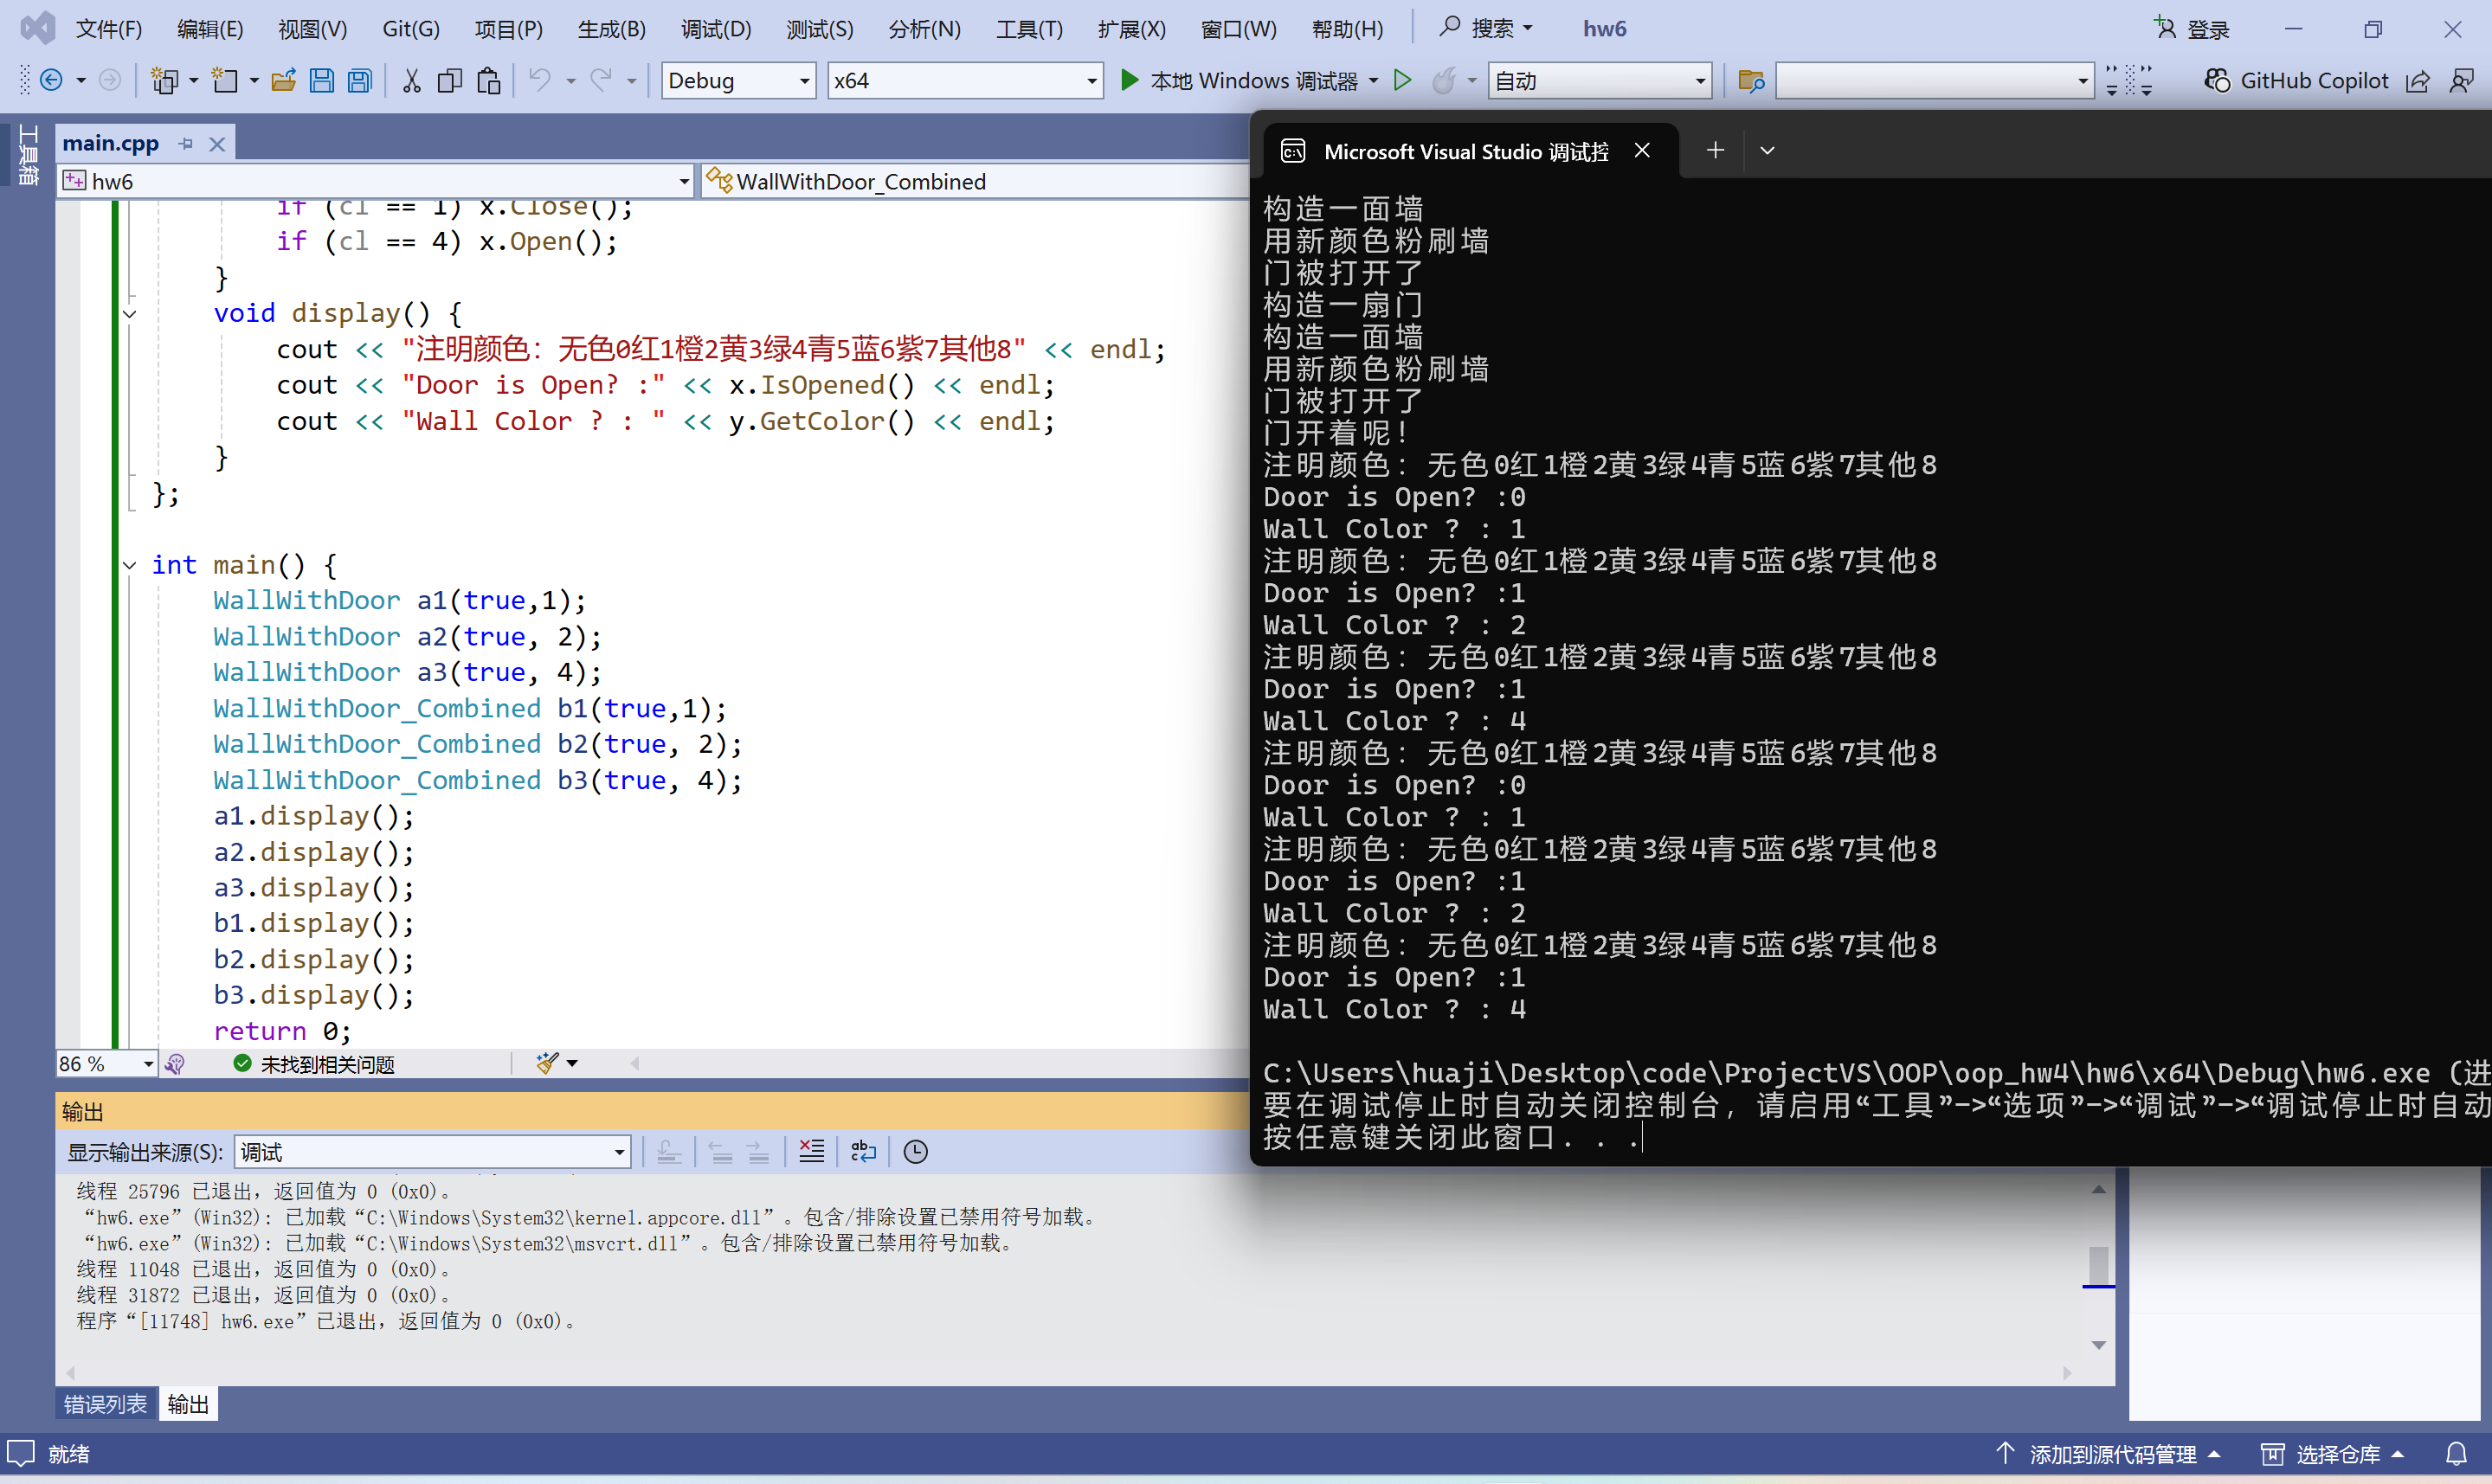Toggle timestamp clock in output toolbar
This screenshot has height=1484, width=2492.
click(x=915, y=1152)
